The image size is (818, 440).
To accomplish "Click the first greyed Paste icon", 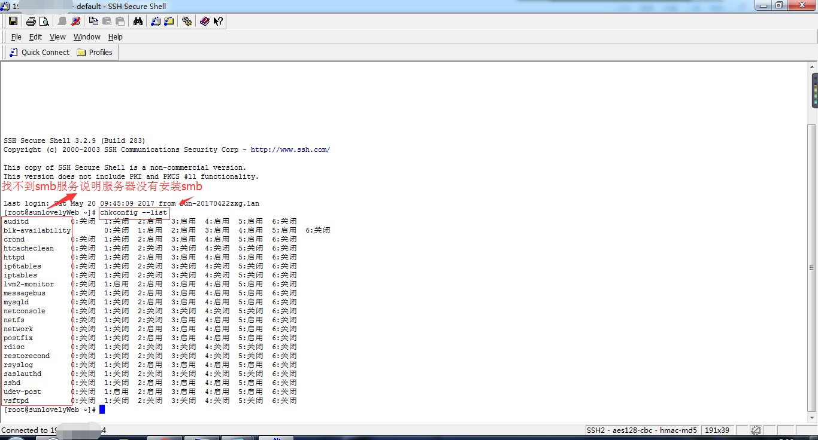I will [107, 21].
